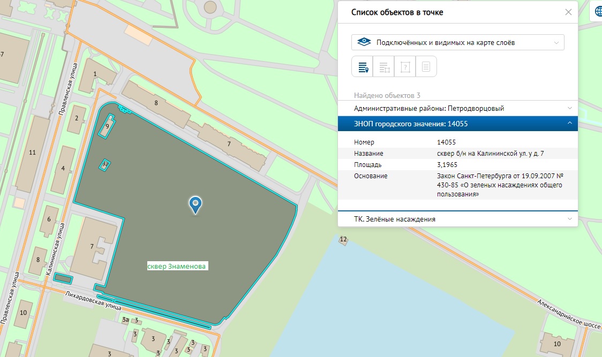Close the object list panel
The image size is (602, 357).
(x=568, y=12)
